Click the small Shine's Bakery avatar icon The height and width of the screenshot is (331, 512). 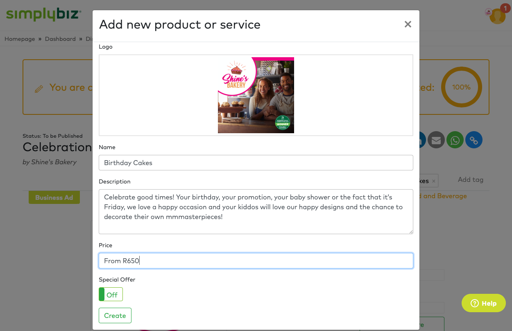click(488, 12)
